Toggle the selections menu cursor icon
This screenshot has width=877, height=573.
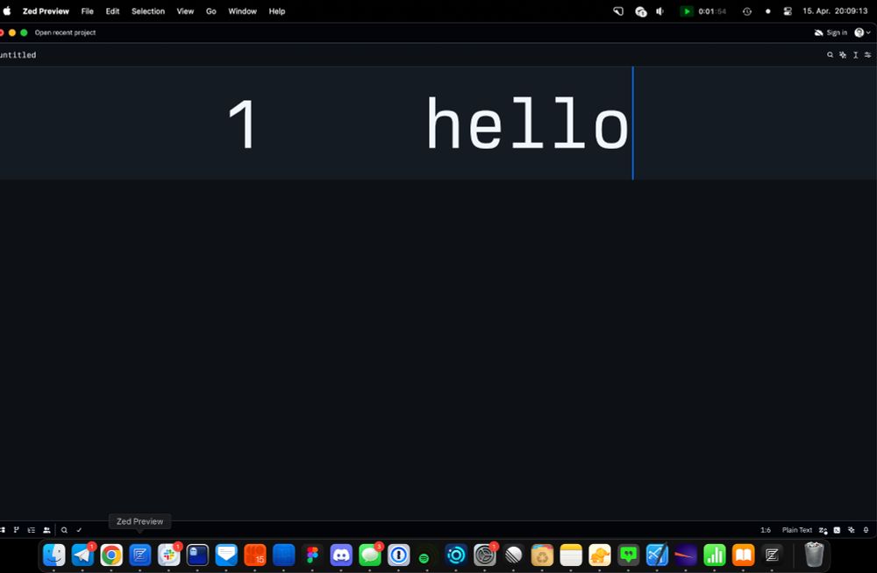click(855, 55)
